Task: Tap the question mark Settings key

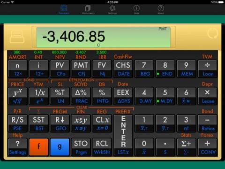Action: tap(18, 147)
